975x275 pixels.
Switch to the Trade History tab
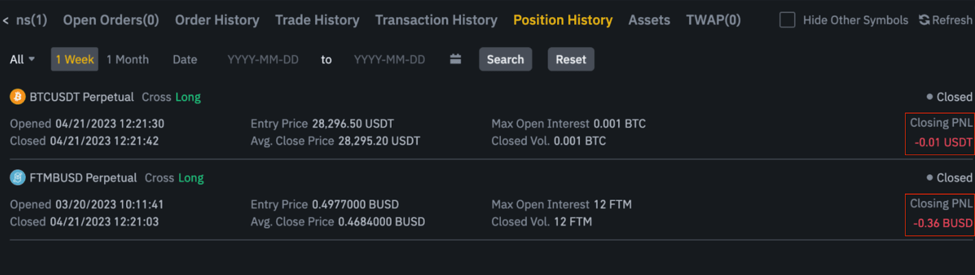coord(317,20)
